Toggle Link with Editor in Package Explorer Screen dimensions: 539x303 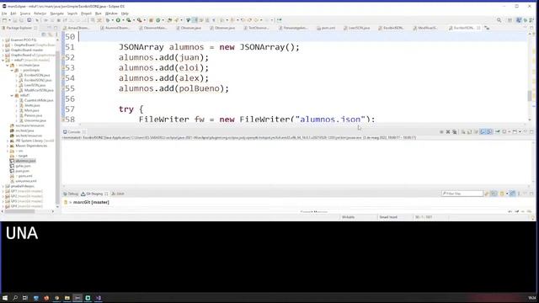click(x=50, y=35)
